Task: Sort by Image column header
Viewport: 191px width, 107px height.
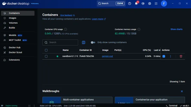Action: tap(105, 50)
